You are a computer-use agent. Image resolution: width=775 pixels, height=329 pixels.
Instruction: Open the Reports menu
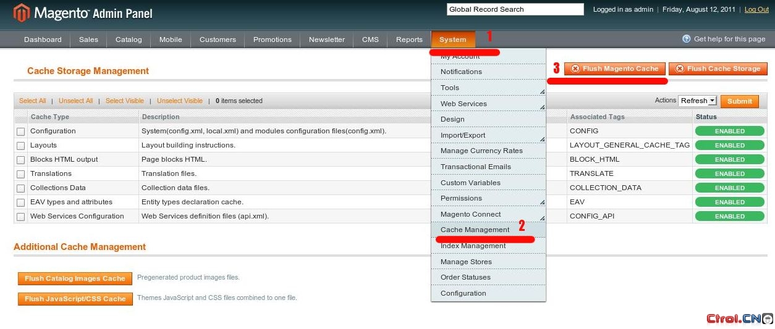(x=409, y=40)
